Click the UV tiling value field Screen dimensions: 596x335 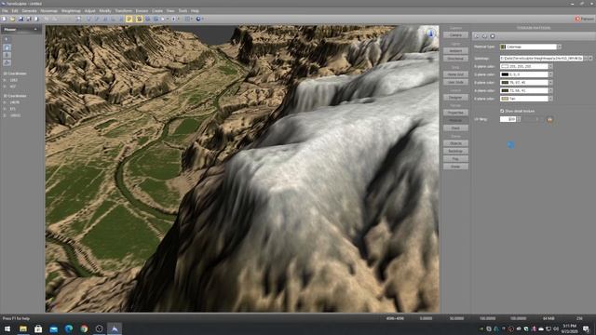pos(508,119)
